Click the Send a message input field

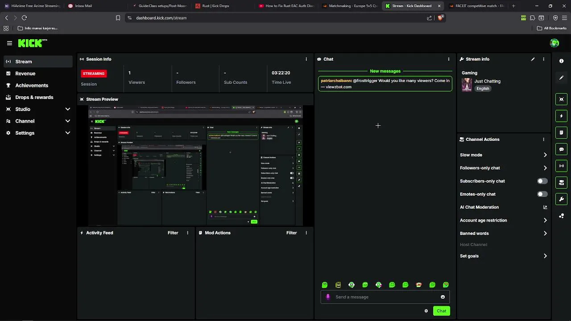tap(385, 297)
